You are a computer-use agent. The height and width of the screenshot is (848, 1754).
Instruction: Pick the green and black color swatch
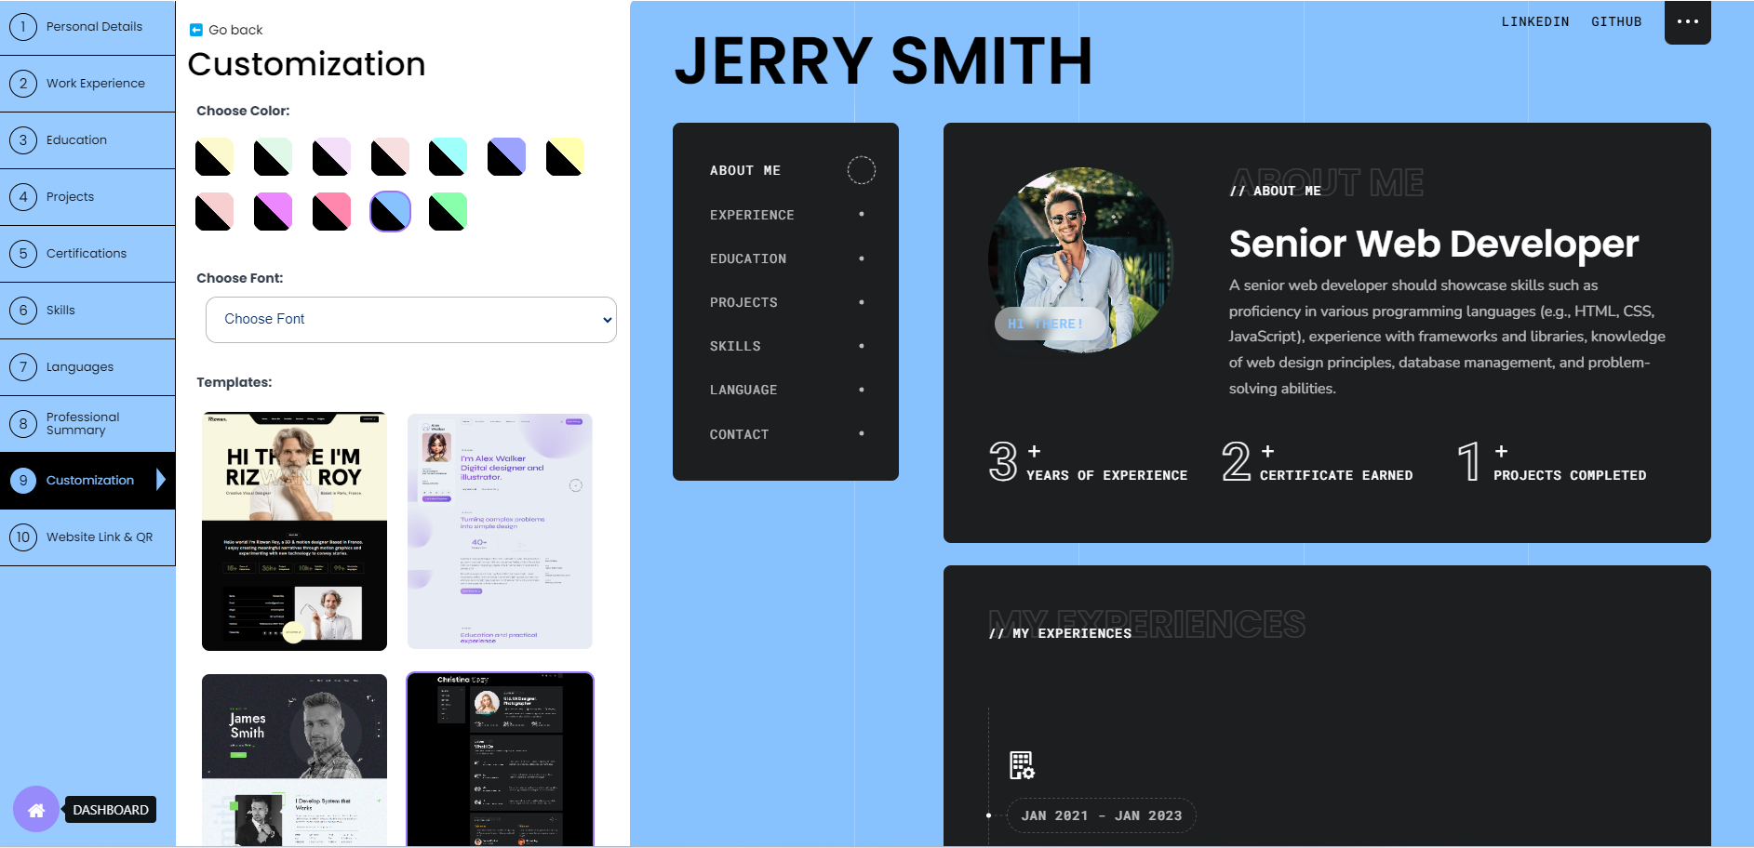click(x=448, y=212)
